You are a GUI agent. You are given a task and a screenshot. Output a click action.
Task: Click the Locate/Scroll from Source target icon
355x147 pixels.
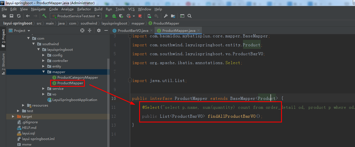point(82,30)
